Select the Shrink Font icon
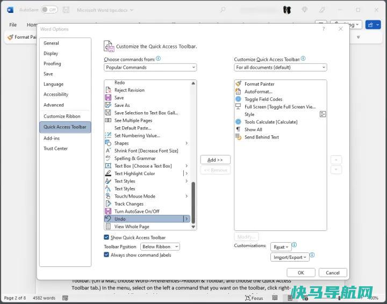 click(108, 150)
